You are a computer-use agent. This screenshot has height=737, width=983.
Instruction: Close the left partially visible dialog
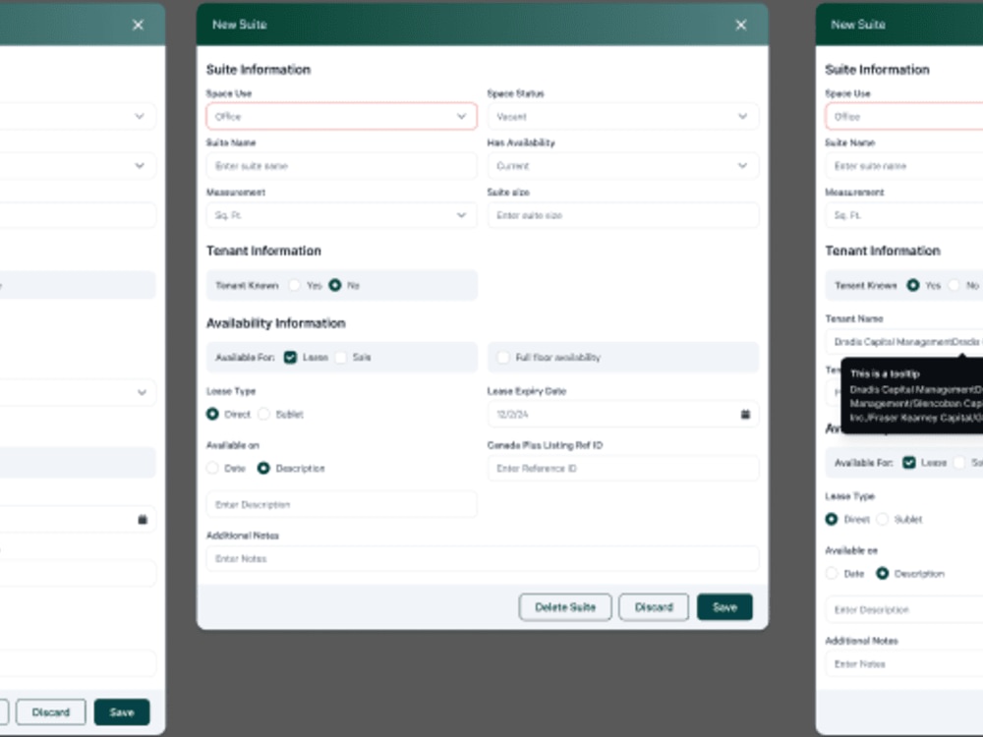(x=138, y=26)
